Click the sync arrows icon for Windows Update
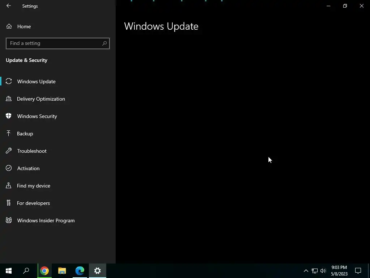Viewport: 370px width, 278px height. pyautogui.click(x=9, y=81)
